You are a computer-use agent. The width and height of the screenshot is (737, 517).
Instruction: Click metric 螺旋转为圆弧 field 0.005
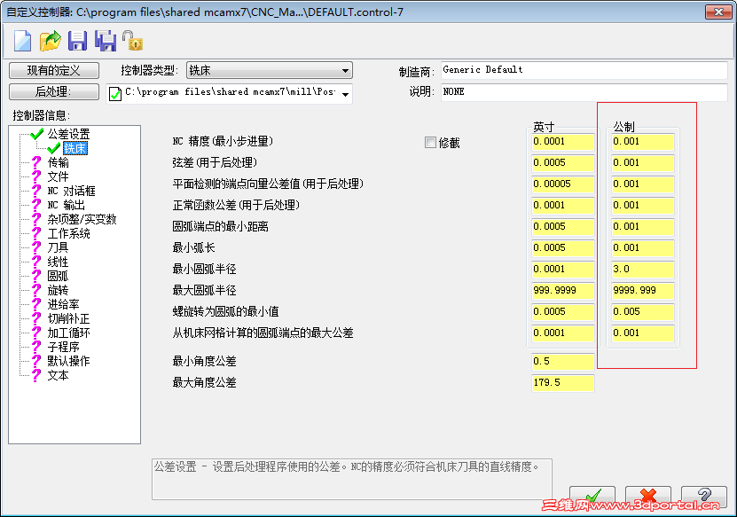(x=642, y=312)
